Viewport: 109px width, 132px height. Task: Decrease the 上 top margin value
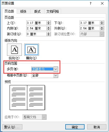(49, 24)
